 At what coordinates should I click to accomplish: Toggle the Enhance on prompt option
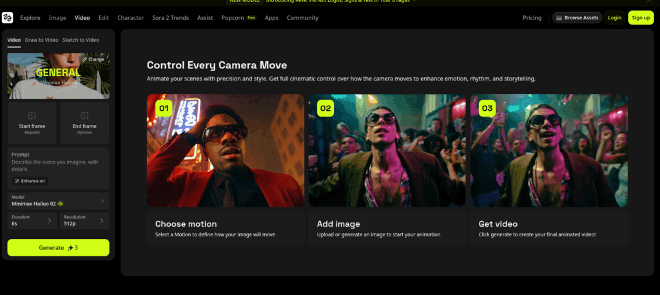tap(30, 181)
